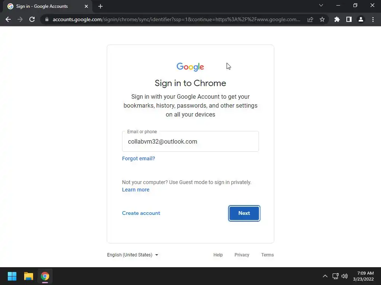Open the Terms footer link
381x285 pixels.
point(268,255)
